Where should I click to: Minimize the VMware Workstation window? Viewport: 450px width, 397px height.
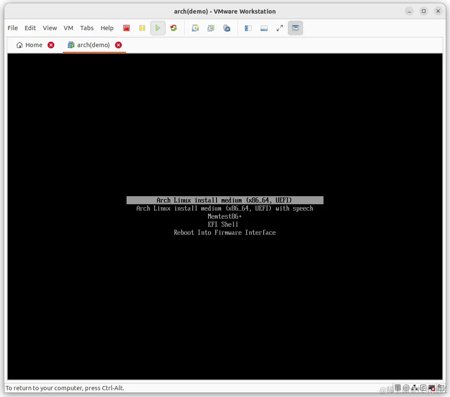click(x=409, y=11)
